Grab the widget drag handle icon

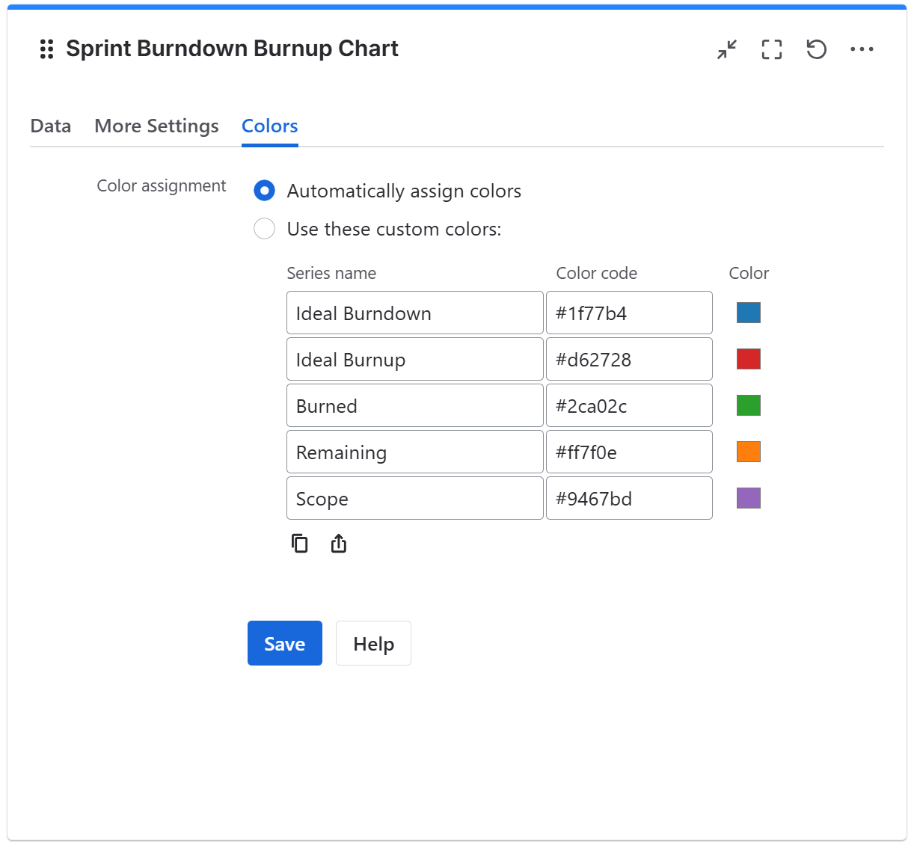point(46,49)
